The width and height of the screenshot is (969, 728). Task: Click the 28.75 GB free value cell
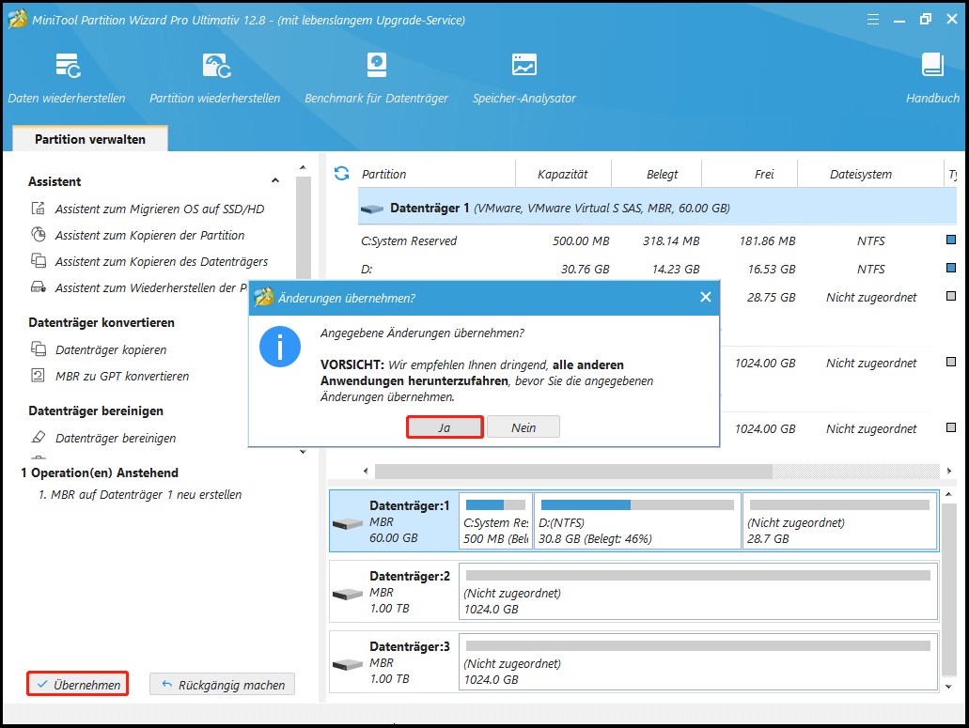click(771, 298)
